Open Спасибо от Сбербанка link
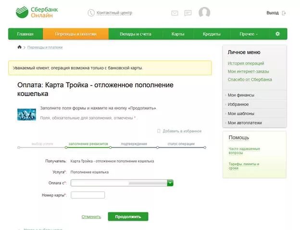Screen dimensions: 300x230 pyautogui.click(x=250, y=79)
